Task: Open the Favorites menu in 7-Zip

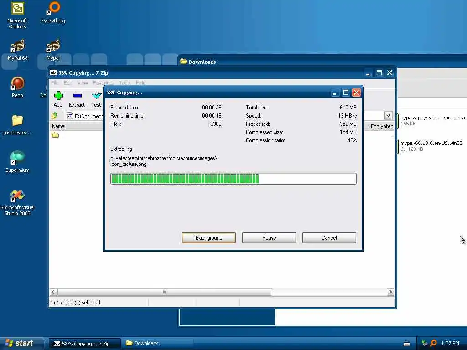Action: (x=103, y=83)
